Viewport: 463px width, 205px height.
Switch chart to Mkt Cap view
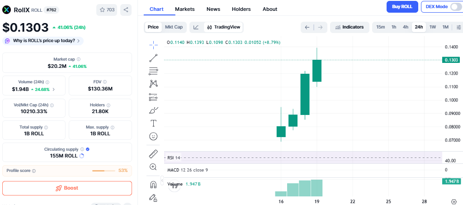click(x=174, y=27)
